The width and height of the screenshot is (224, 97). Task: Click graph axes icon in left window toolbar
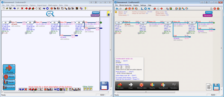click(x=40, y=8)
